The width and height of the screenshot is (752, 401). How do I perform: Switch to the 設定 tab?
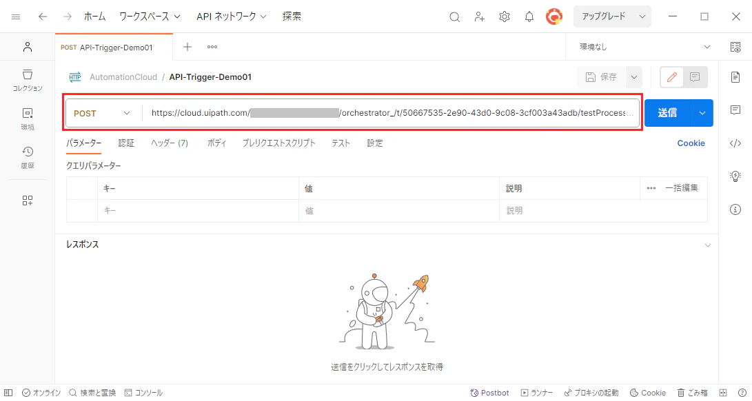point(374,143)
